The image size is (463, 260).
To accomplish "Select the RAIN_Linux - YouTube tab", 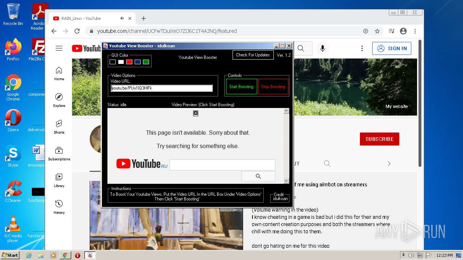I will tap(92, 18).
